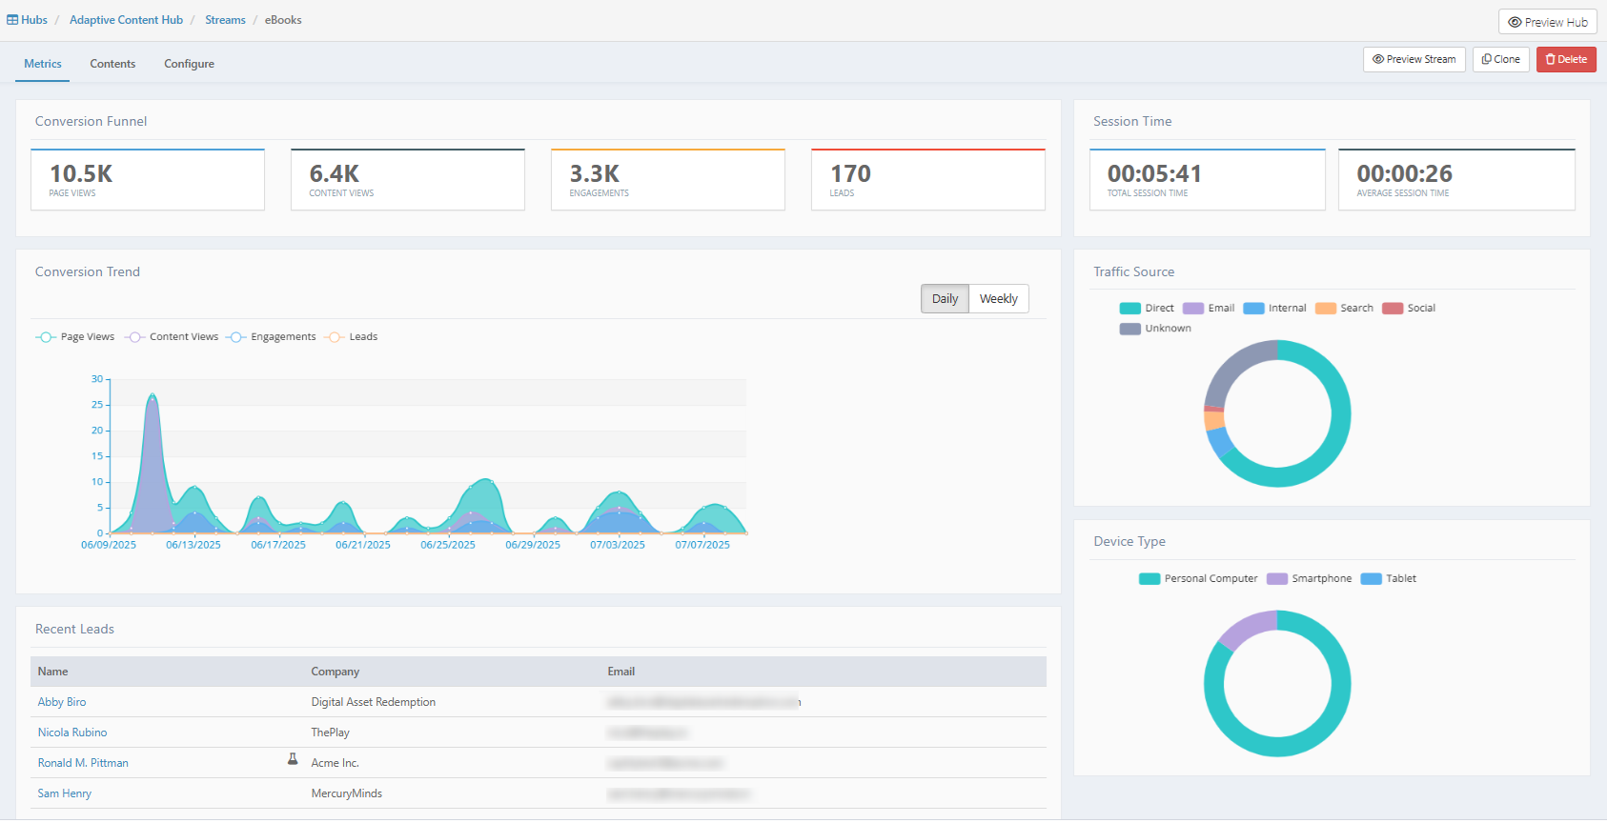The height and width of the screenshot is (823, 1607).
Task: Toggle Smartphone in Device Type legend
Action: click(x=1309, y=578)
